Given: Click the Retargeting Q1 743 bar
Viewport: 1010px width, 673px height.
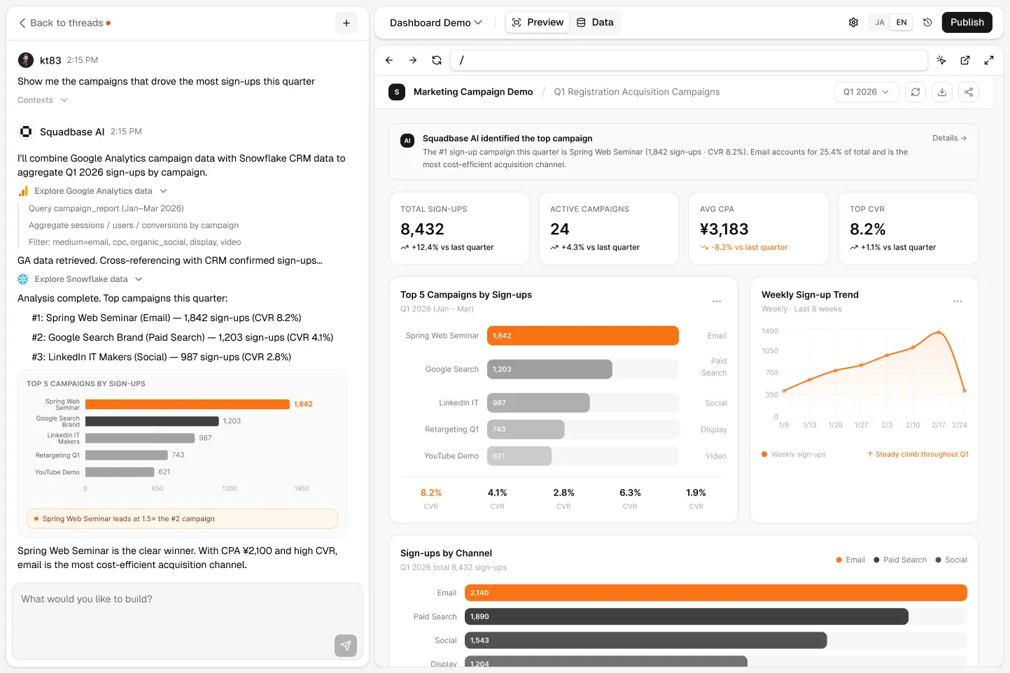Looking at the screenshot, I should click(x=526, y=430).
